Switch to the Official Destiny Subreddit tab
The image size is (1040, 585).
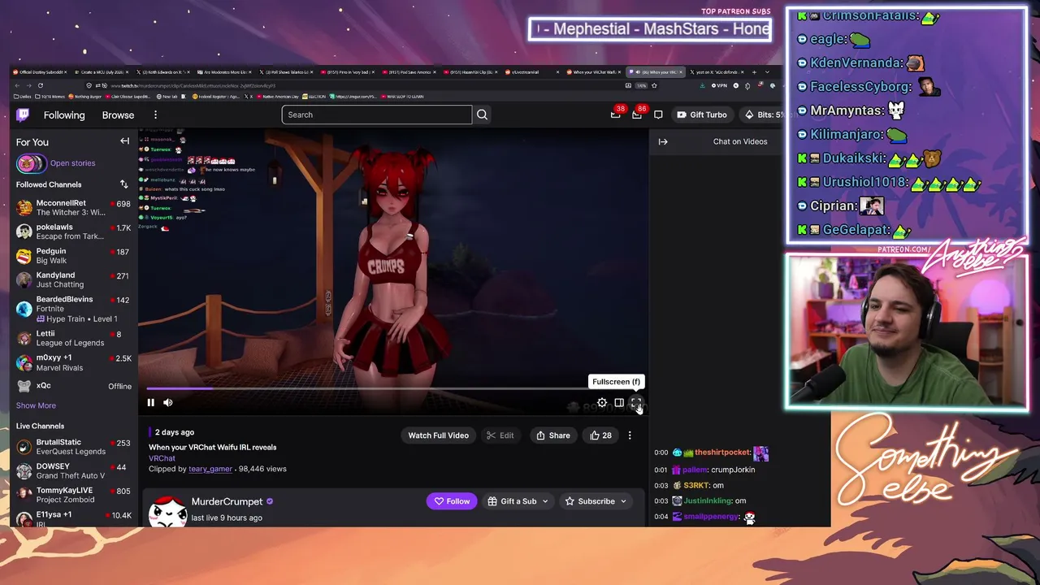[x=41, y=72]
